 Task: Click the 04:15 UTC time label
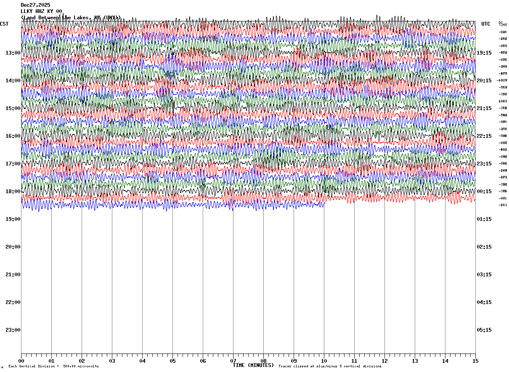click(484, 302)
